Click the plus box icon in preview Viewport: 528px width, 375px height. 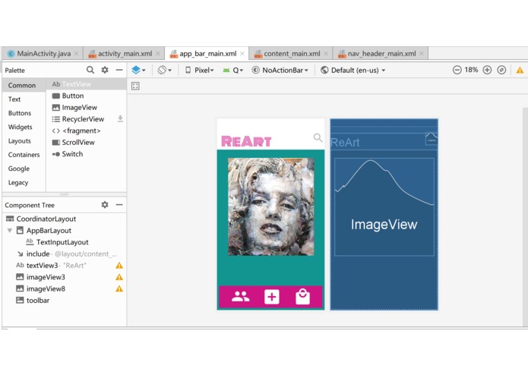272,297
